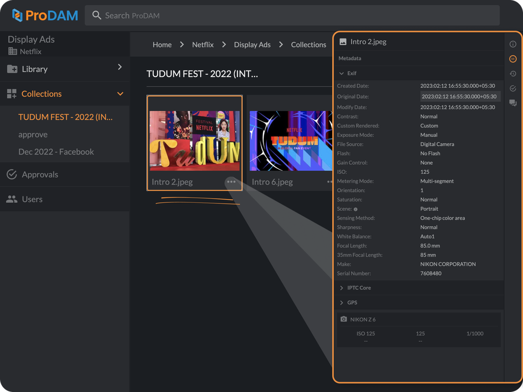Screen dimensions: 523x392
Task: Open the version history icon
Action: point(513,74)
